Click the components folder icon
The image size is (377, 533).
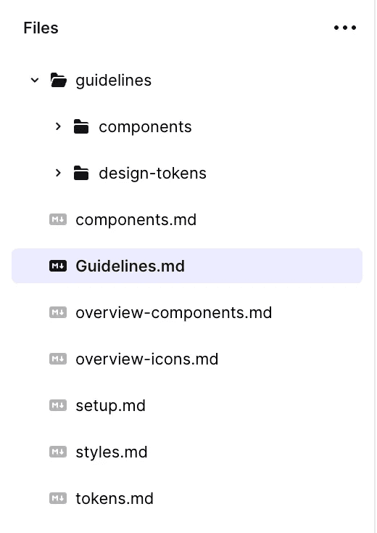[81, 126]
